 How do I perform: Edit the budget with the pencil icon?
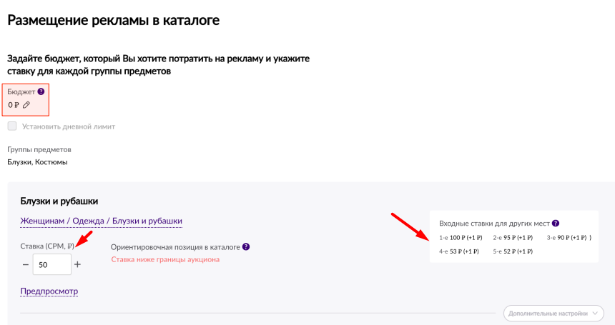point(26,105)
